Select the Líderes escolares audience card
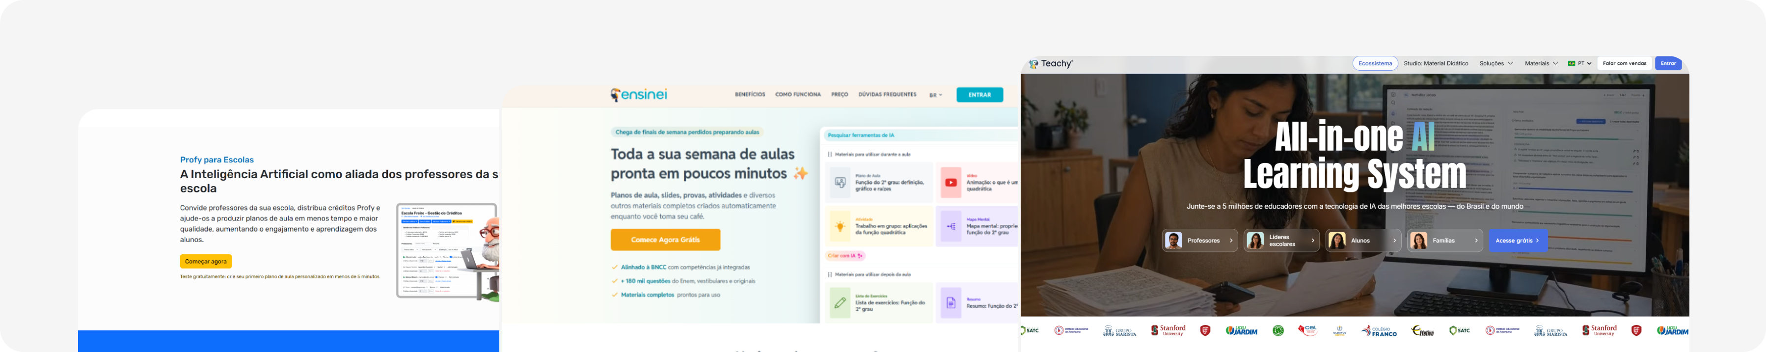Screen dimensions: 1766x352 1281,241
